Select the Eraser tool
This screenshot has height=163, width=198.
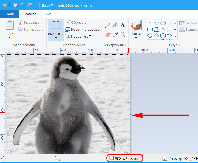coord(108,35)
